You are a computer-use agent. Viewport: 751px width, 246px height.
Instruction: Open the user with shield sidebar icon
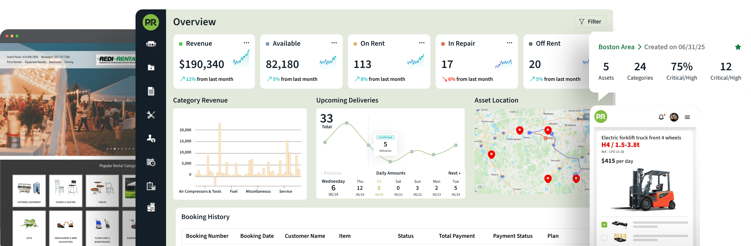coord(151,138)
